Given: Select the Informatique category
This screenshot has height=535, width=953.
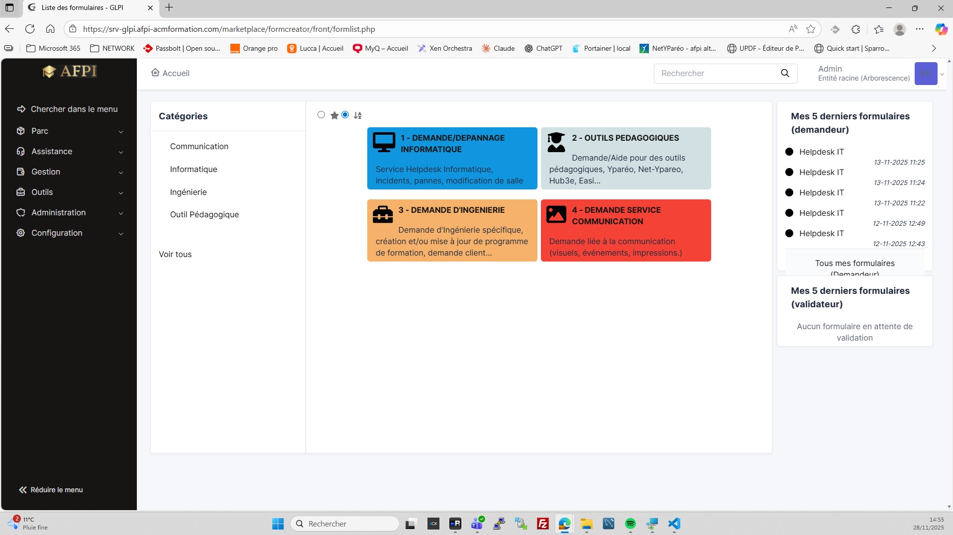Looking at the screenshot, I should [194, 169].
